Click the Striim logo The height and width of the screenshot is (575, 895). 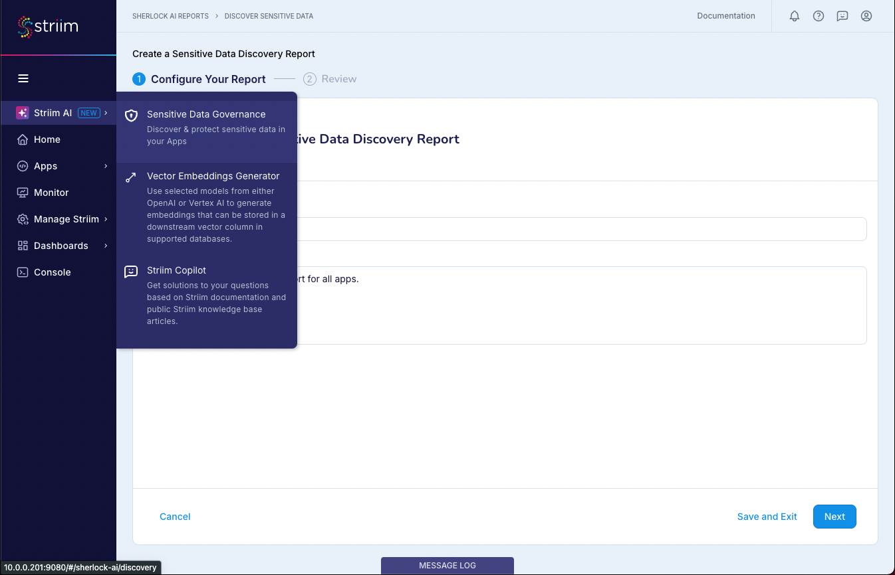click(x=48, y=27)
